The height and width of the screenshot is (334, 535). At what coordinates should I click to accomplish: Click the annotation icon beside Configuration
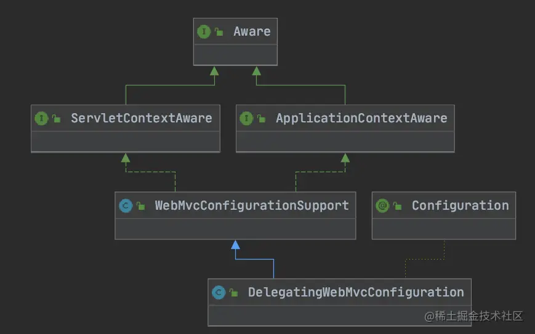[382, 205]
